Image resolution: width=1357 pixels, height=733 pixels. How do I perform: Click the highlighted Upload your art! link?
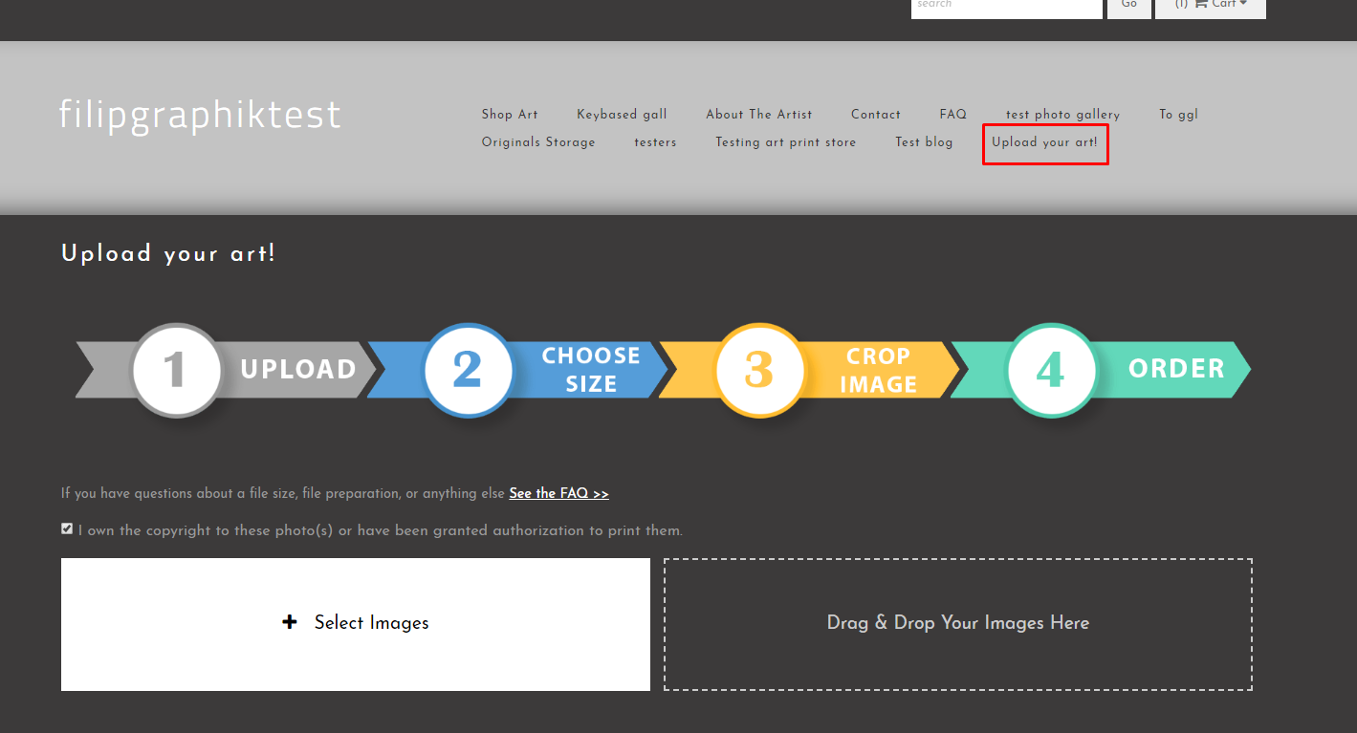point(1044,142)
